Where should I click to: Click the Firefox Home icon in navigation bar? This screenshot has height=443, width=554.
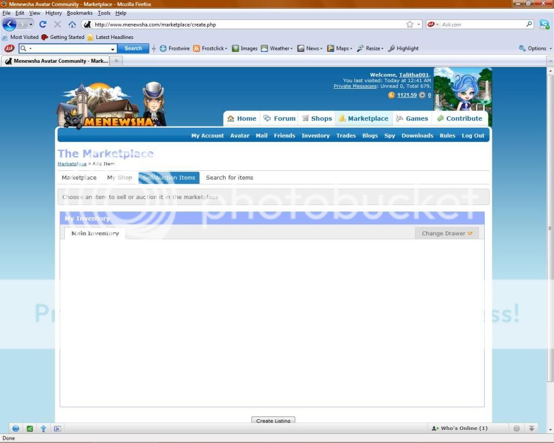(x=72, y=24)
